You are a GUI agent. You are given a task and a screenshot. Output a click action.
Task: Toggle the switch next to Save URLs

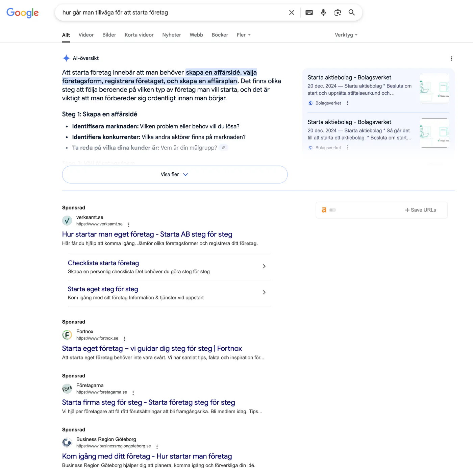coord(333,210)
